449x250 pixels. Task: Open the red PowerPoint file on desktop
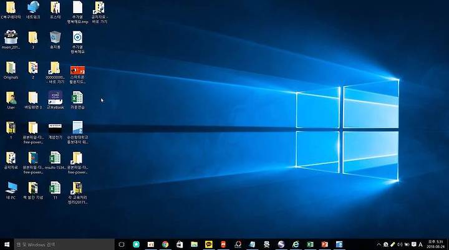click(77, 74)
